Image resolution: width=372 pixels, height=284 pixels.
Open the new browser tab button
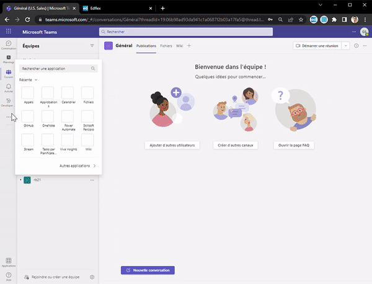point(162,8)
